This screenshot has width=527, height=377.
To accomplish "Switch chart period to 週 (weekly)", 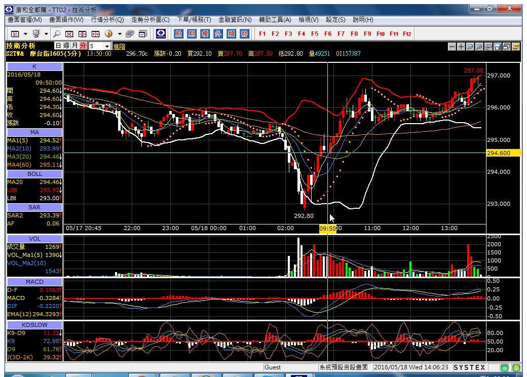I will [x=66, y=46].
